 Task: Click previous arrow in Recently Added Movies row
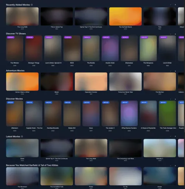171,5
